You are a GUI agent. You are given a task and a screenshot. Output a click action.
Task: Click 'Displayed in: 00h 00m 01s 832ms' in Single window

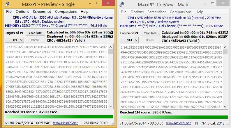pos(80,36)
